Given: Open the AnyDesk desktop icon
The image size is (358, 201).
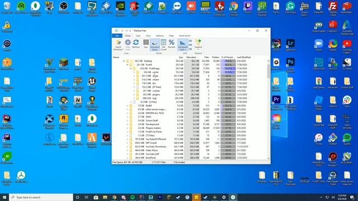Looking at the screenshot, I should [191, 7].
